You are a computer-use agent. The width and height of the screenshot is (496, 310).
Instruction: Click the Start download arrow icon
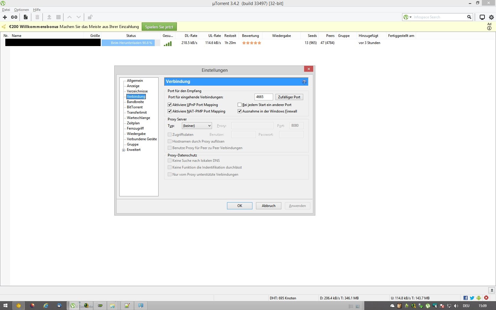coord(49,17)
